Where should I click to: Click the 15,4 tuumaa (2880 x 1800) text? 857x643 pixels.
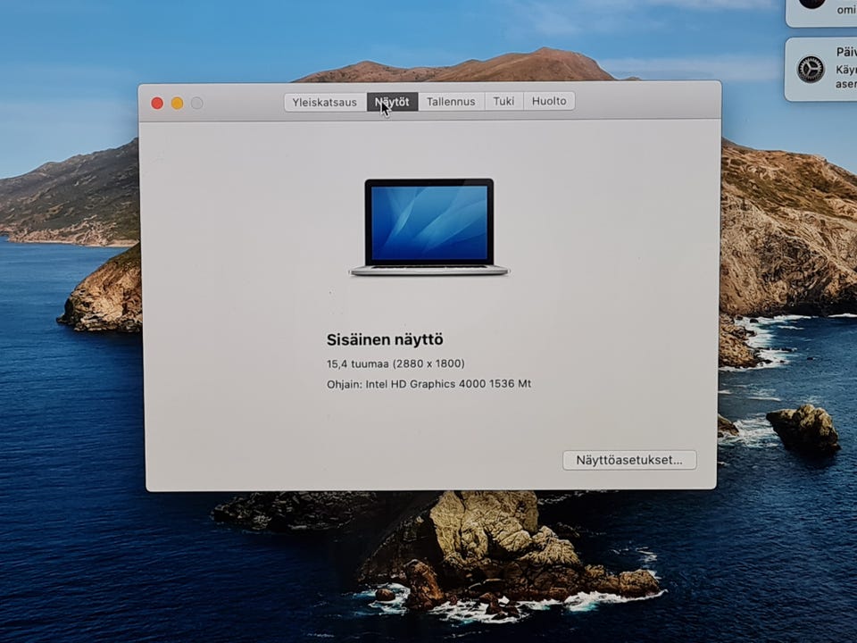coord(395,363)
